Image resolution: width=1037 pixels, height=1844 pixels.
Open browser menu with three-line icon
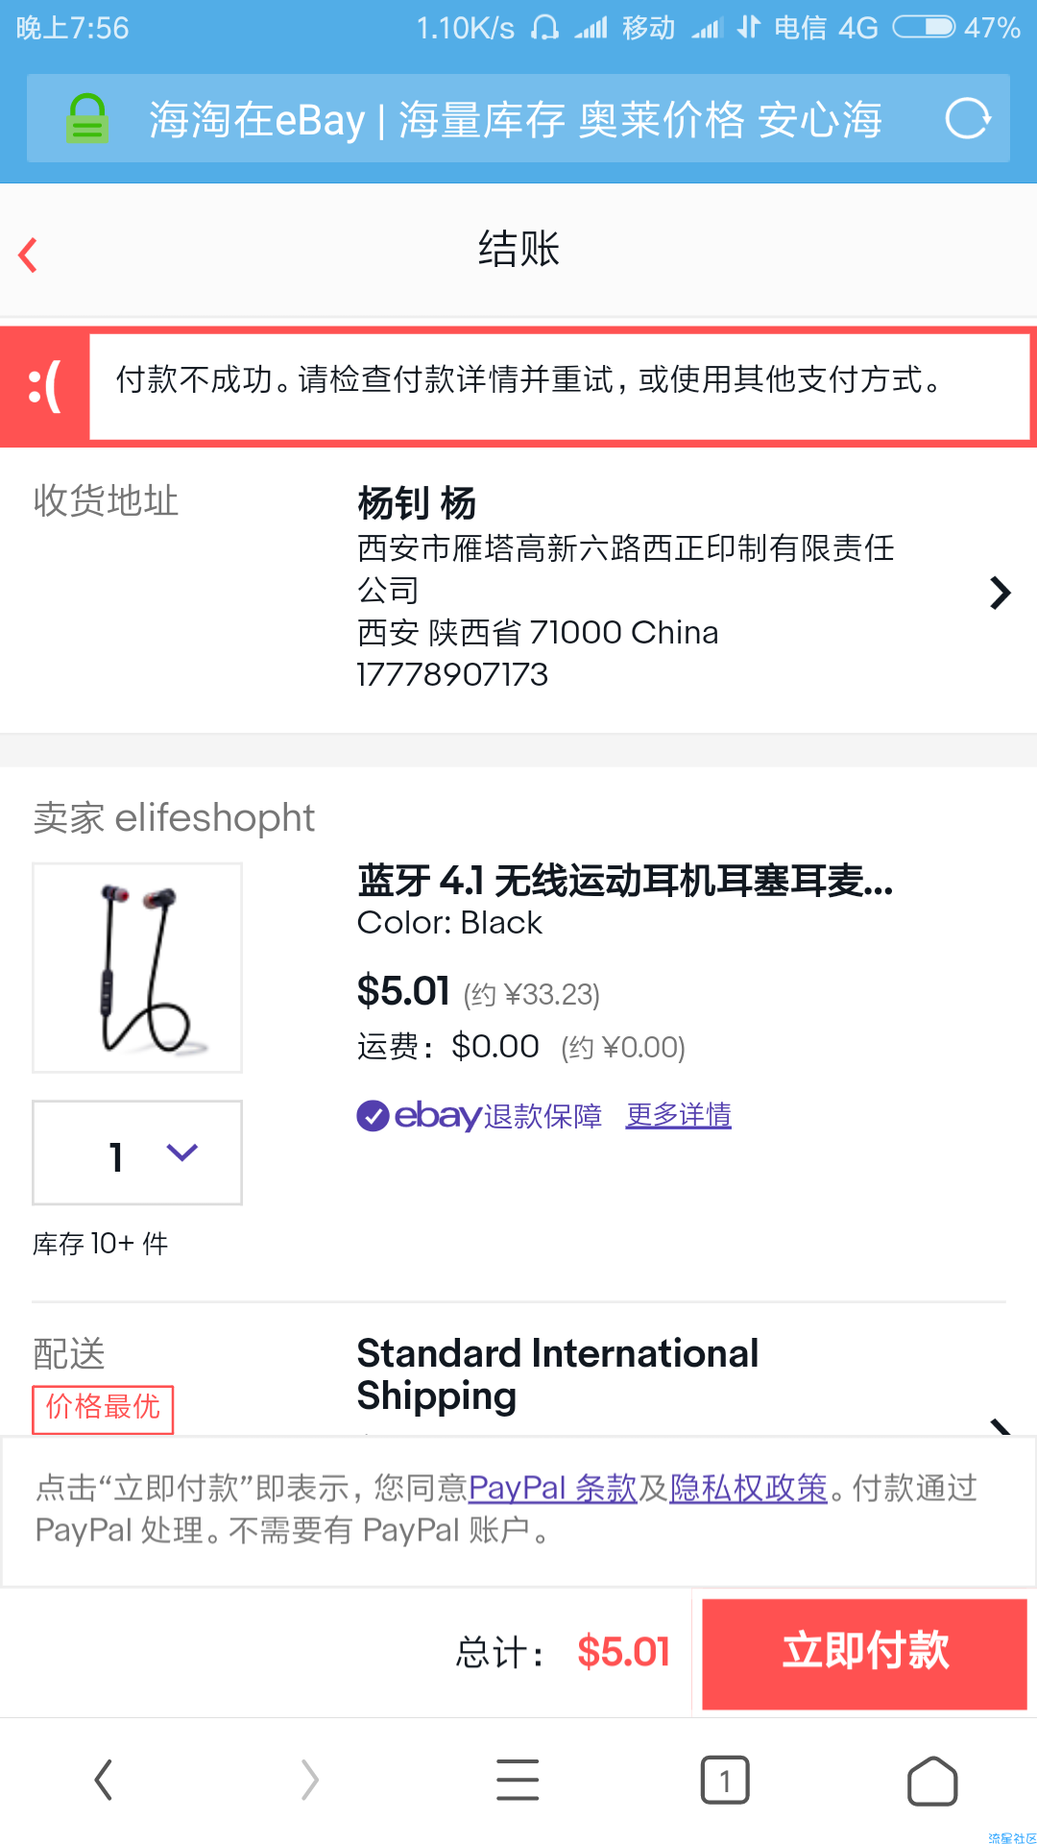(518, 1781)
